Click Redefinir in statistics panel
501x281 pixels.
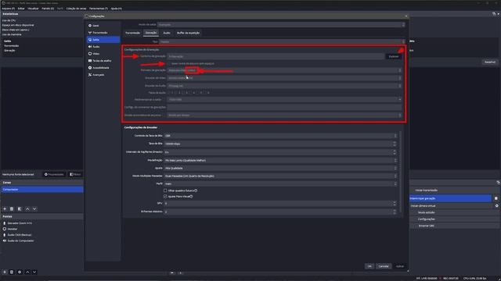point(490,62)
